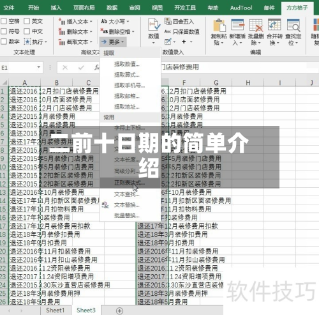Image resolution: width=319 pixels, height=315 pixels.
Task: Click the 数值 icon button
Action: point(154,31)
